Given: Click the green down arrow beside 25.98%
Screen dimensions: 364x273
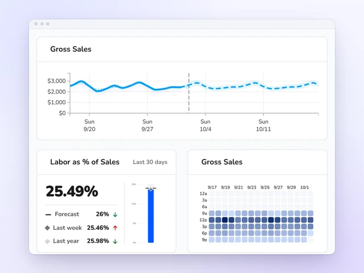Looking at the screenshot, I should click(115, 241).
